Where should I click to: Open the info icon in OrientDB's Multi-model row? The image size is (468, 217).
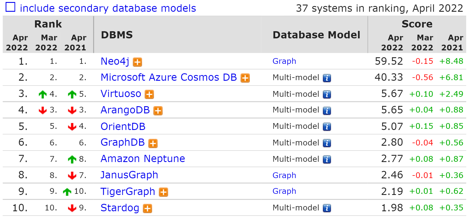[x=327, y=127]
